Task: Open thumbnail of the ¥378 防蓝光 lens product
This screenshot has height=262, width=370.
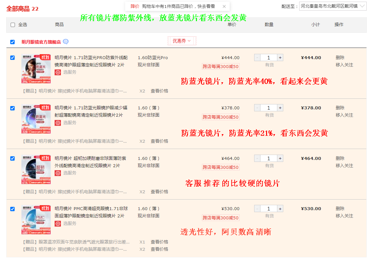Action: pyautogui.click(x=36, y=119)
